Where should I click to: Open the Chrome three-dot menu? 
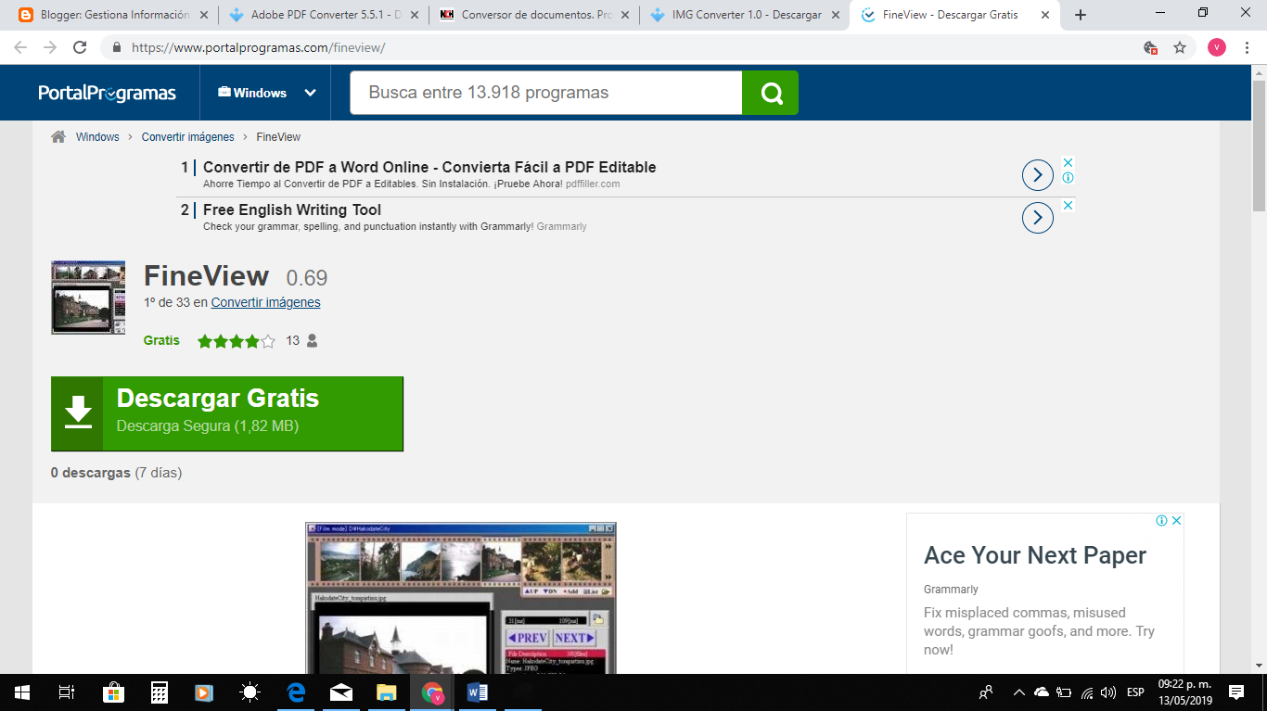1247,47
